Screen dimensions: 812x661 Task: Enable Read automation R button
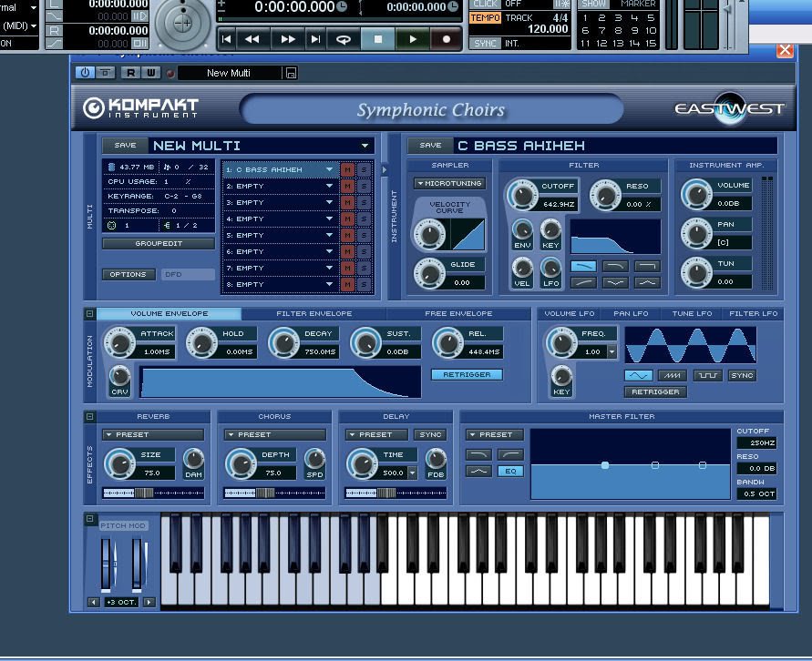click(130, 73)
